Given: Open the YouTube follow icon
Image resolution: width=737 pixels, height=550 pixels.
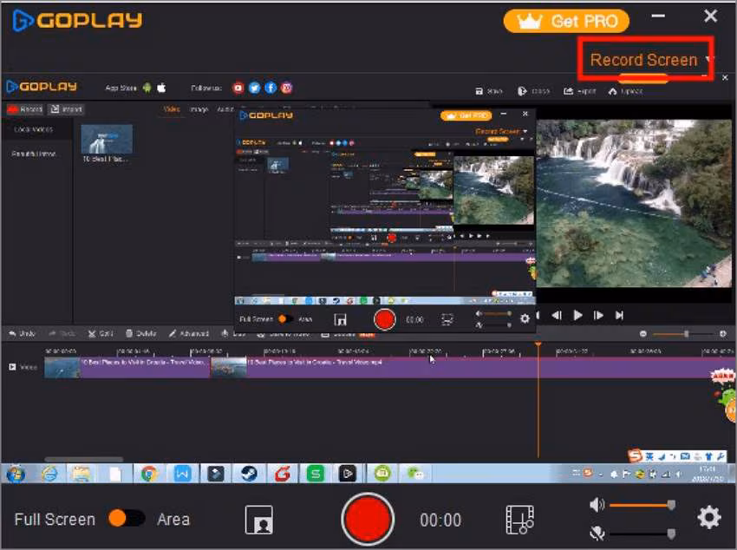Looking at the screenshot, I should tap(238, 88).
